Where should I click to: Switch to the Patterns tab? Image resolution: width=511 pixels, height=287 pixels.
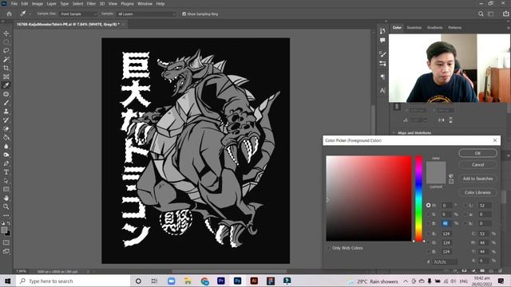(454, 28)
